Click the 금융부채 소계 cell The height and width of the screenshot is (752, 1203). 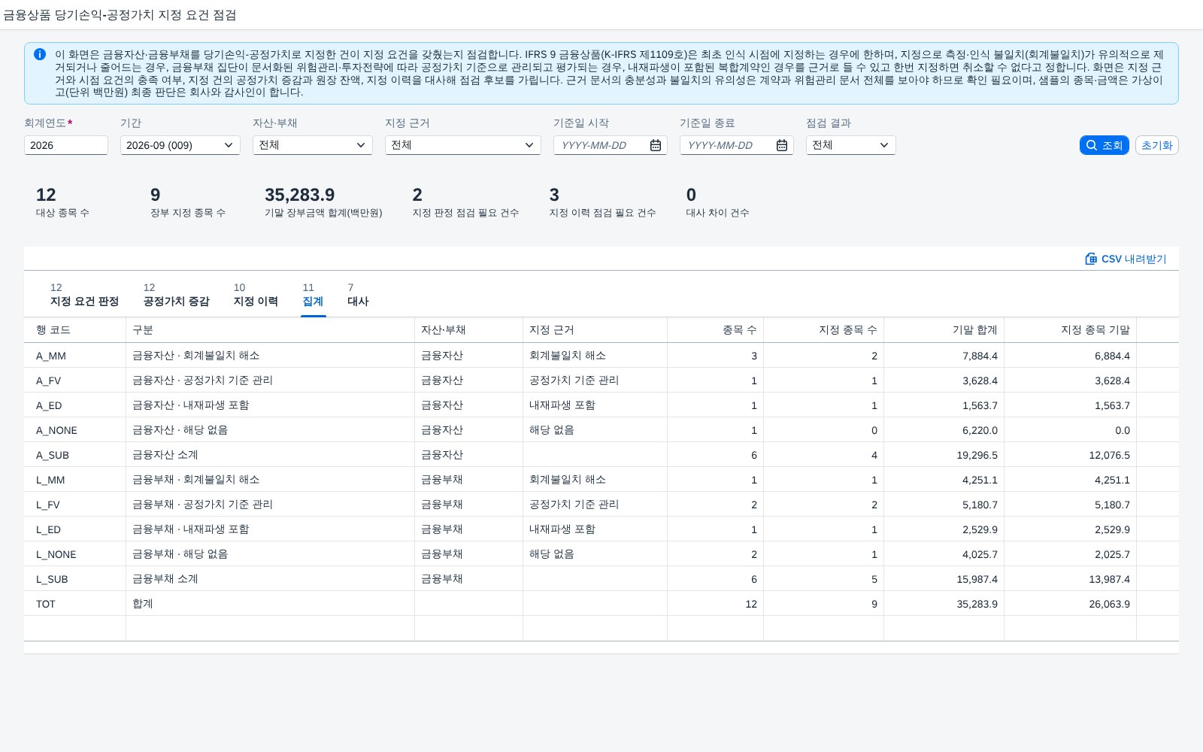click(271, 579)
